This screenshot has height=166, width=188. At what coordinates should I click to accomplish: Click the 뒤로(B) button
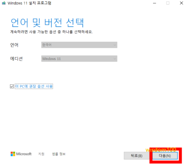136,156
